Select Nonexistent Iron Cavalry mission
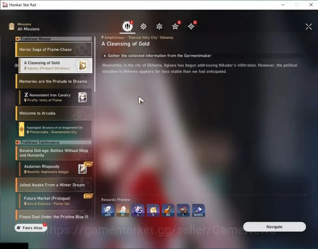This screenshot has width=318, height=249. pos(55,97)
